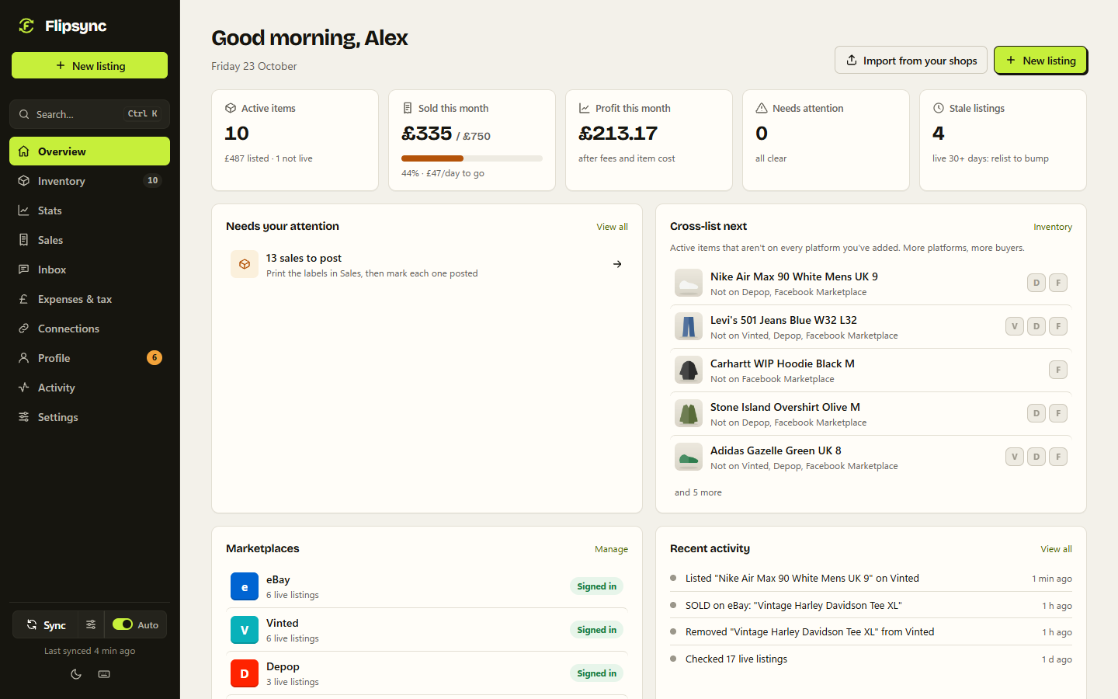Click Levi's 501 Jeans thumbnail

[x=689, y=327]
